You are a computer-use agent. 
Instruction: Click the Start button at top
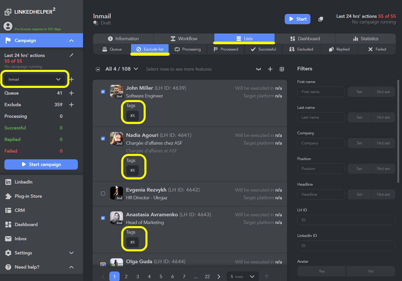(298, 19)
